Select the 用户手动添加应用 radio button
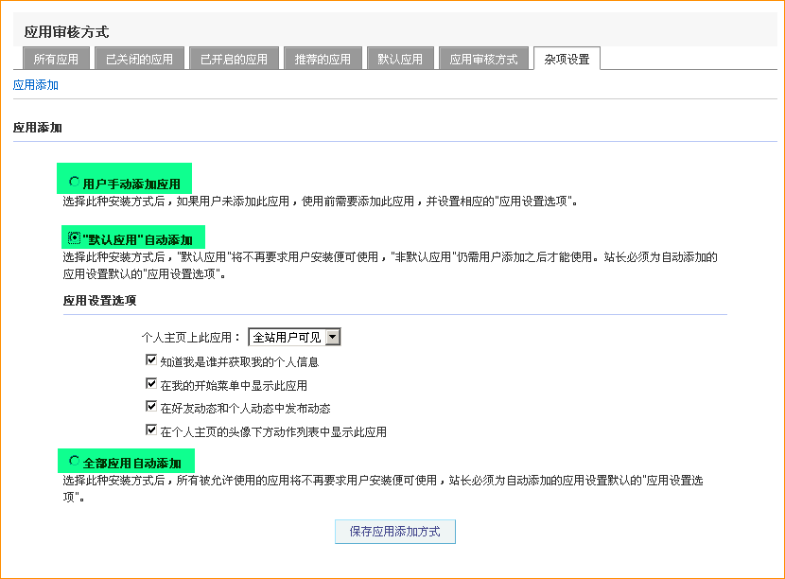 click(75, 182)
